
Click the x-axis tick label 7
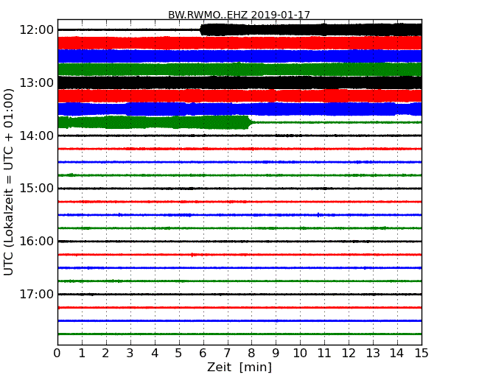227,354
